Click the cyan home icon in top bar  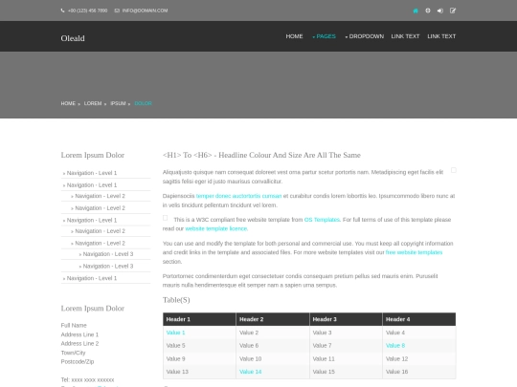click(416, 11)
